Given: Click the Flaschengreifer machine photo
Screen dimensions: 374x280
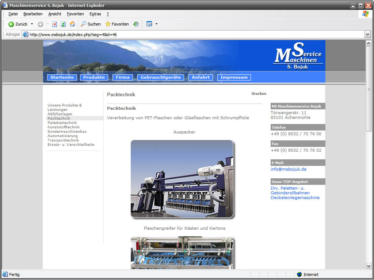Looking at the screenshot, I should (x=182, y=253).
